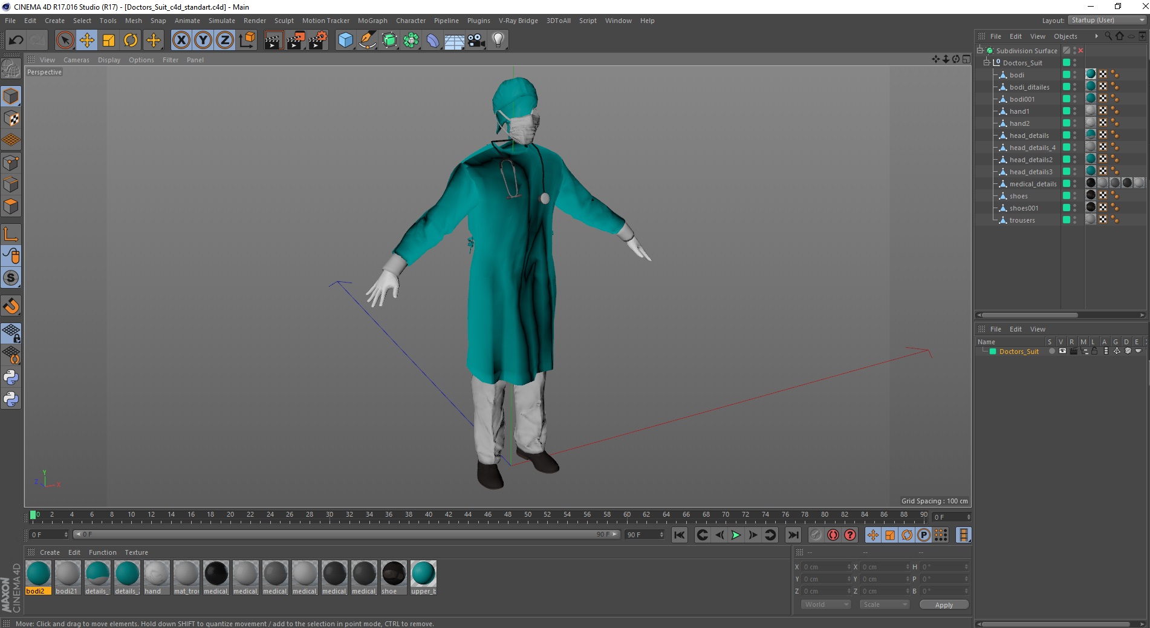Go to end of animation

click(793, 535)
